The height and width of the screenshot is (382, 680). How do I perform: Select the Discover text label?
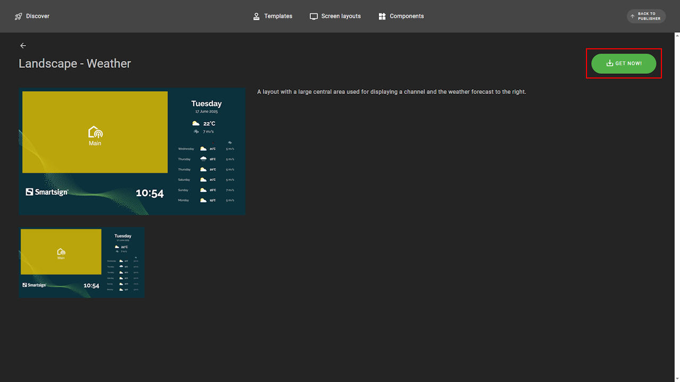[38, 16]
